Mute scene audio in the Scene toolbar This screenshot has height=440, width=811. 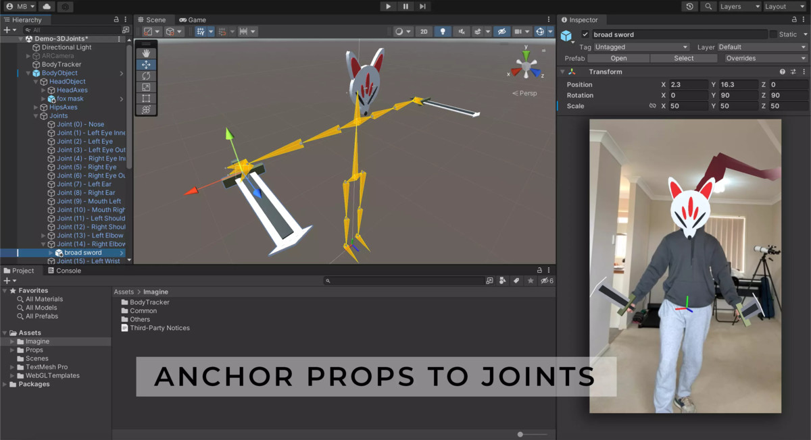tap(460, 31)
